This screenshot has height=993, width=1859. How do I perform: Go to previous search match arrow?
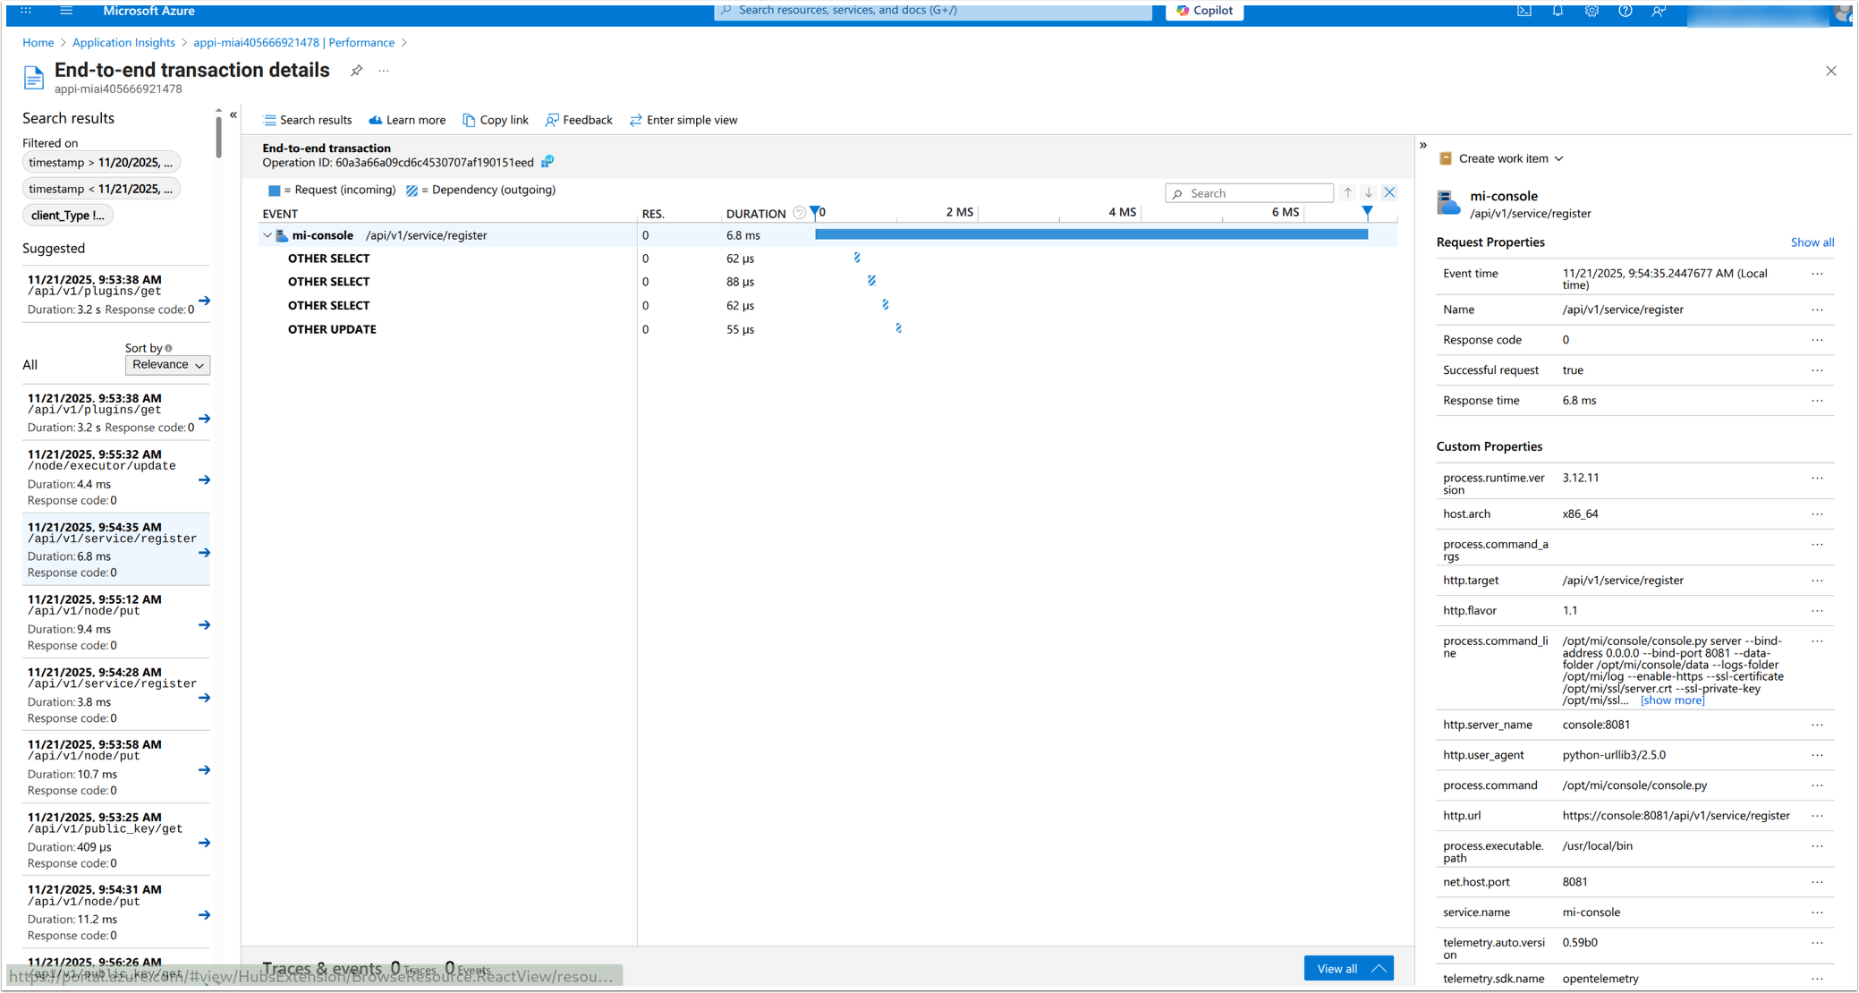click(x=1348, y=193)
